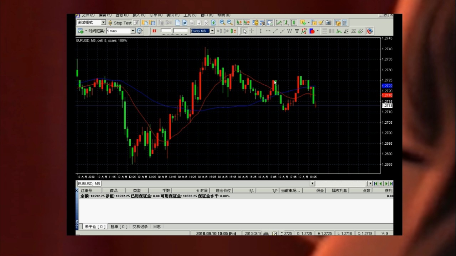
Task: Select the T text label tool
Action: [x=297, y=31]
